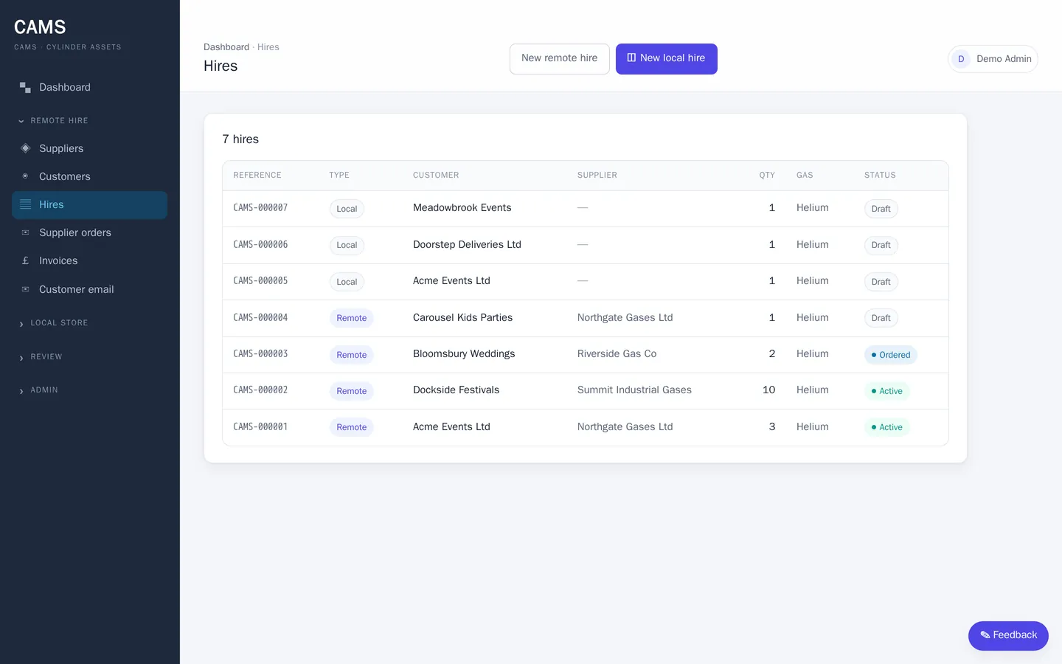Select hire reference CAMS-000003
This screenshot has width=1062, height=664.
click(260, 354)
